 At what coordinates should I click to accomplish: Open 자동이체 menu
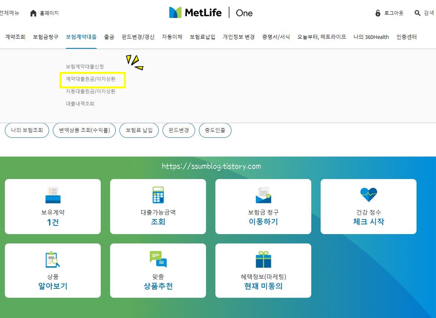pos(172,37)
